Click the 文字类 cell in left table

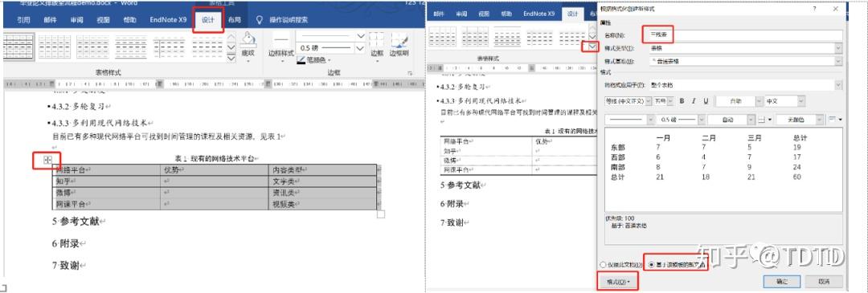[322, 181]
